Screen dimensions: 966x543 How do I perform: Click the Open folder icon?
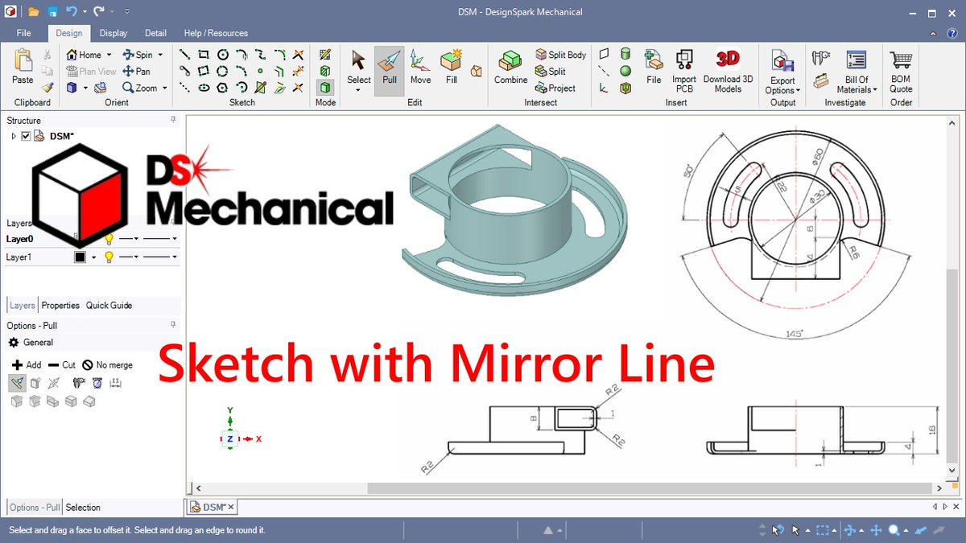coord(33,12)
